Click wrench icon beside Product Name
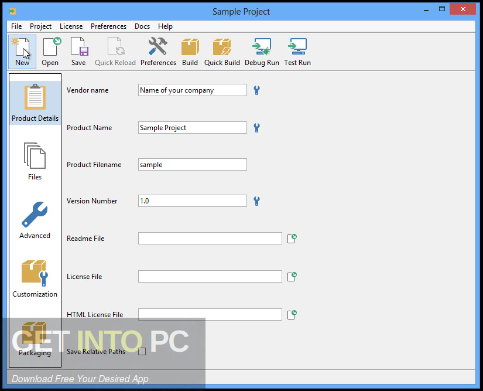Screen dimensions: 483x391 tap(256, 128)
